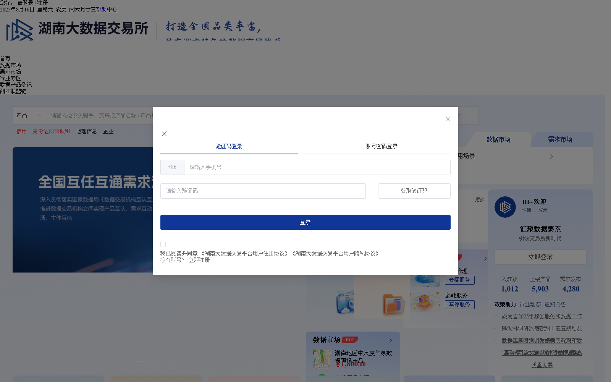Click the 金融服务 cube icon
This screenshot has width=611, height=382.
click(425, 301)
